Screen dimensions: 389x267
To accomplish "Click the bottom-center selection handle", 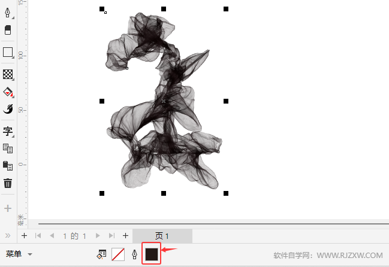I will (x=164, y=193).
